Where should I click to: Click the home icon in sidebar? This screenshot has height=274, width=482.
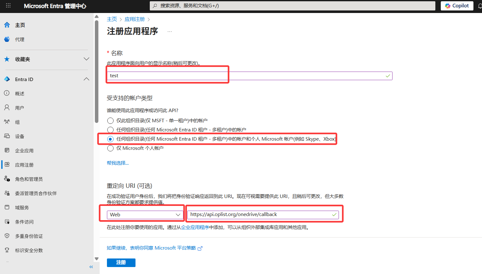(7, 25)
